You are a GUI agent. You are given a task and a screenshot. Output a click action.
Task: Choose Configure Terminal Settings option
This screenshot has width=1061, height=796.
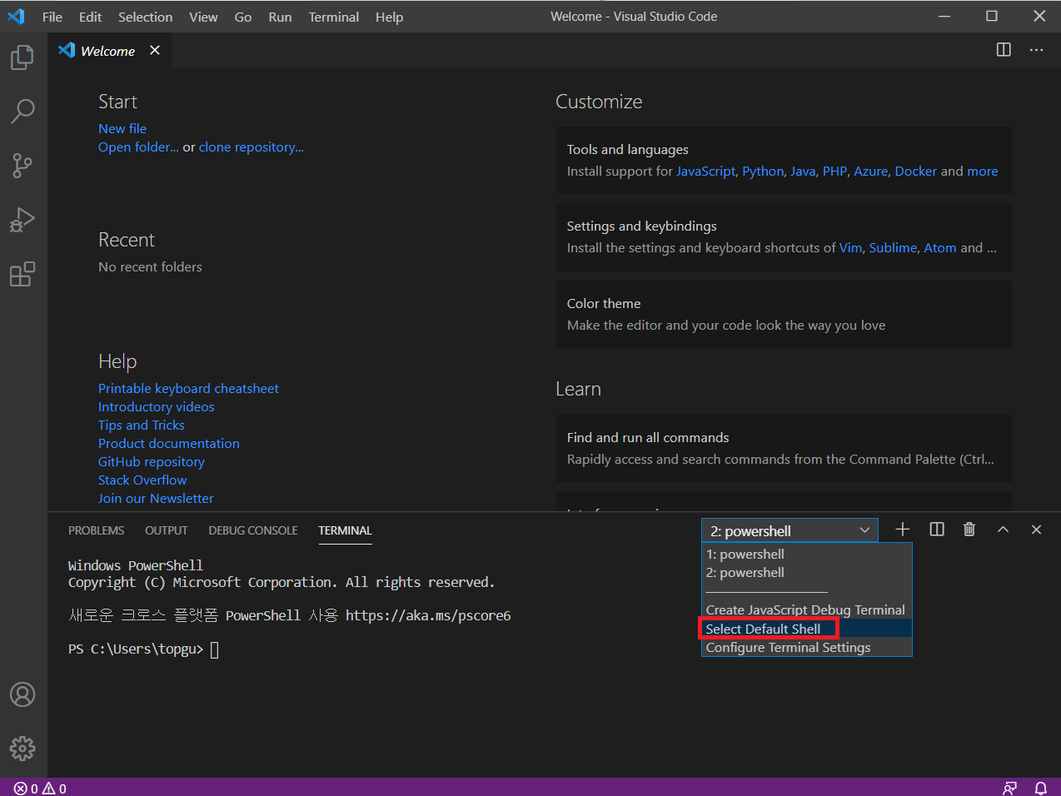[x=807, y=648]
